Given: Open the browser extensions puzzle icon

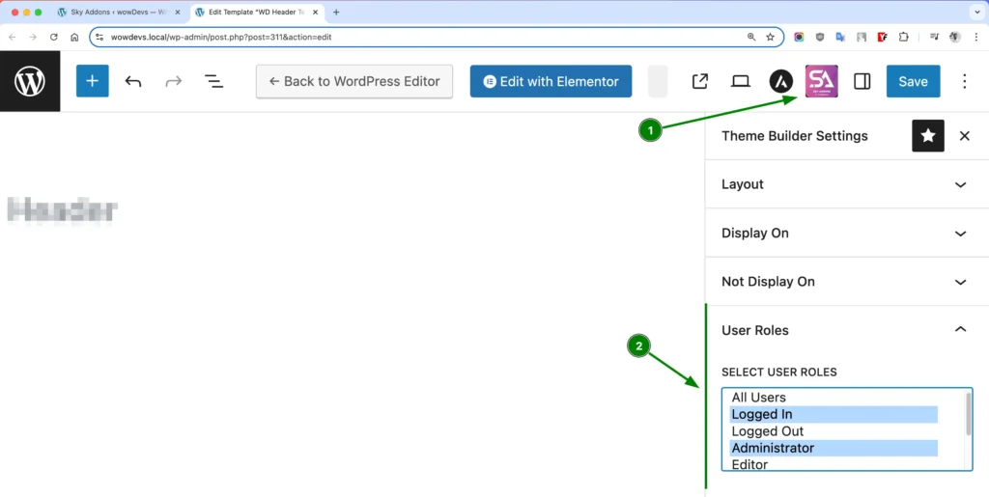Looking at the screenshot, I should tap(903, 38).
